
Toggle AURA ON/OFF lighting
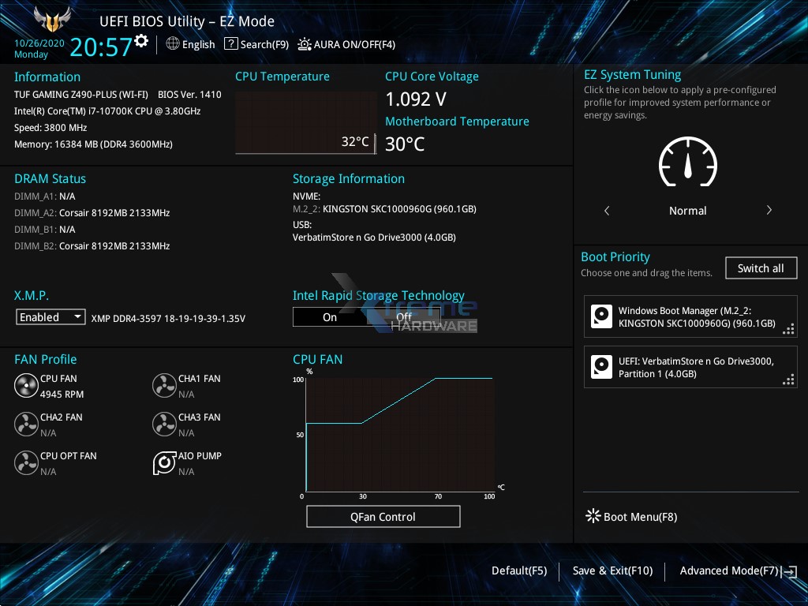(304, 44)
